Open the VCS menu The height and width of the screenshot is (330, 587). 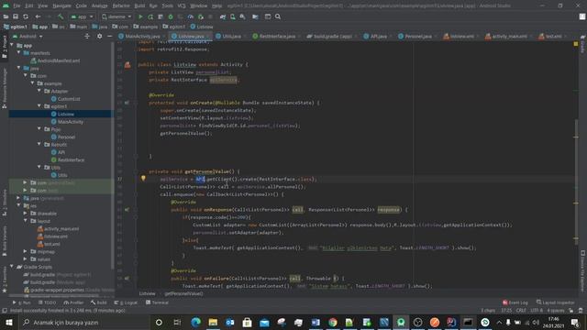click(x=182, y=5)
